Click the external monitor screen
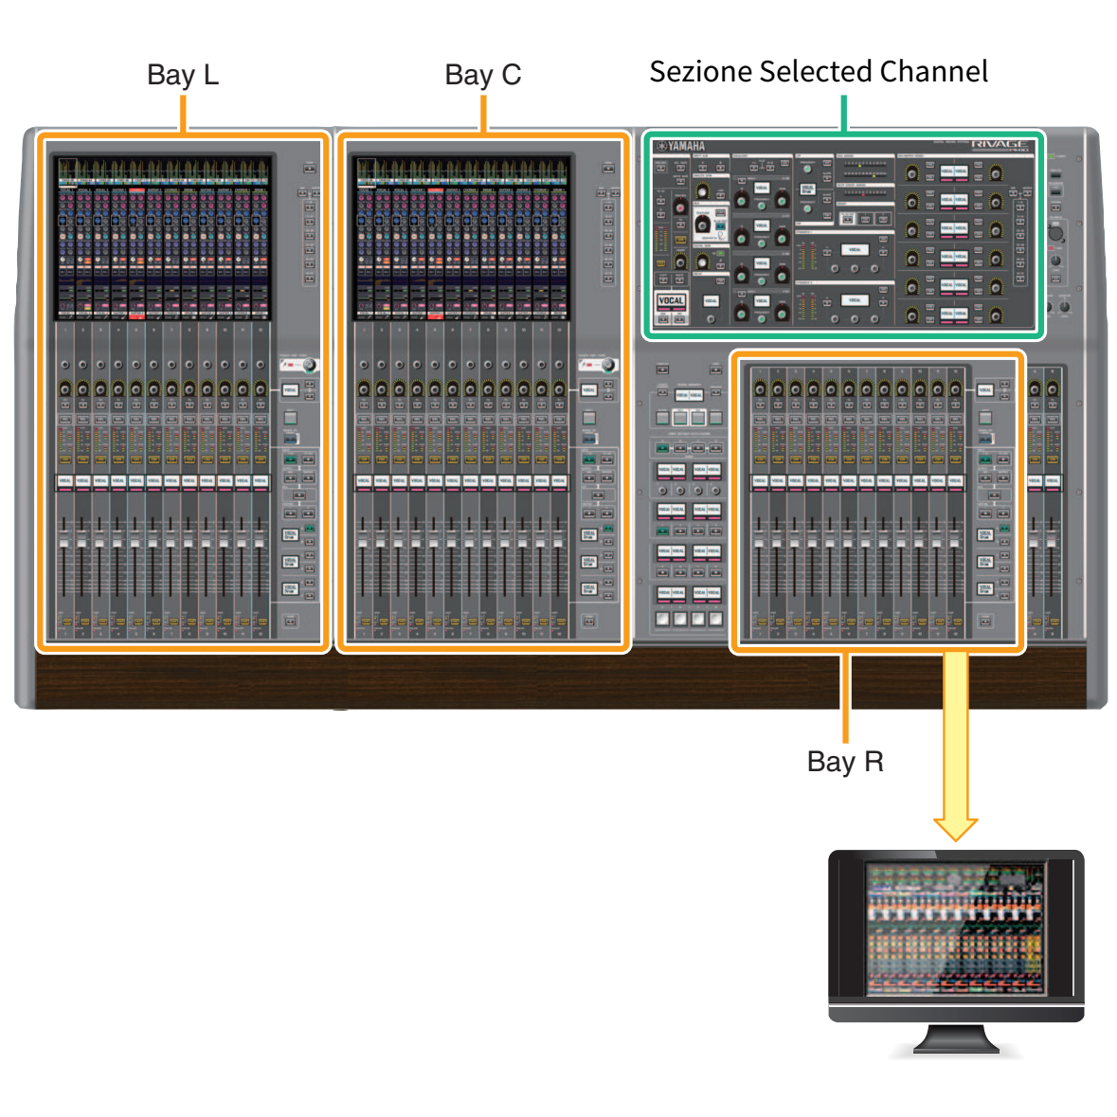Image resolution: width=1117 pixels, height=1117 pixels. tap(955, 928)
